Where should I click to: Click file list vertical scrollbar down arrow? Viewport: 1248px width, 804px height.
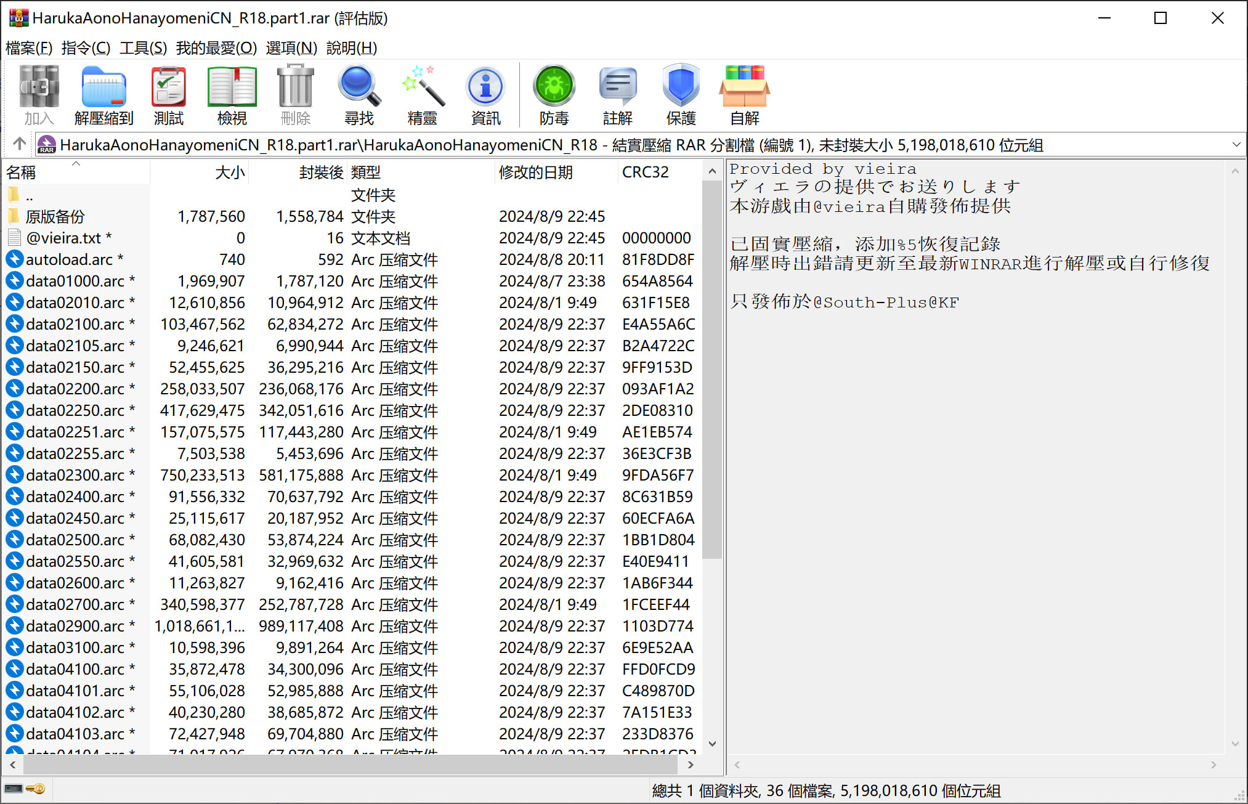[x=713, y=744]
